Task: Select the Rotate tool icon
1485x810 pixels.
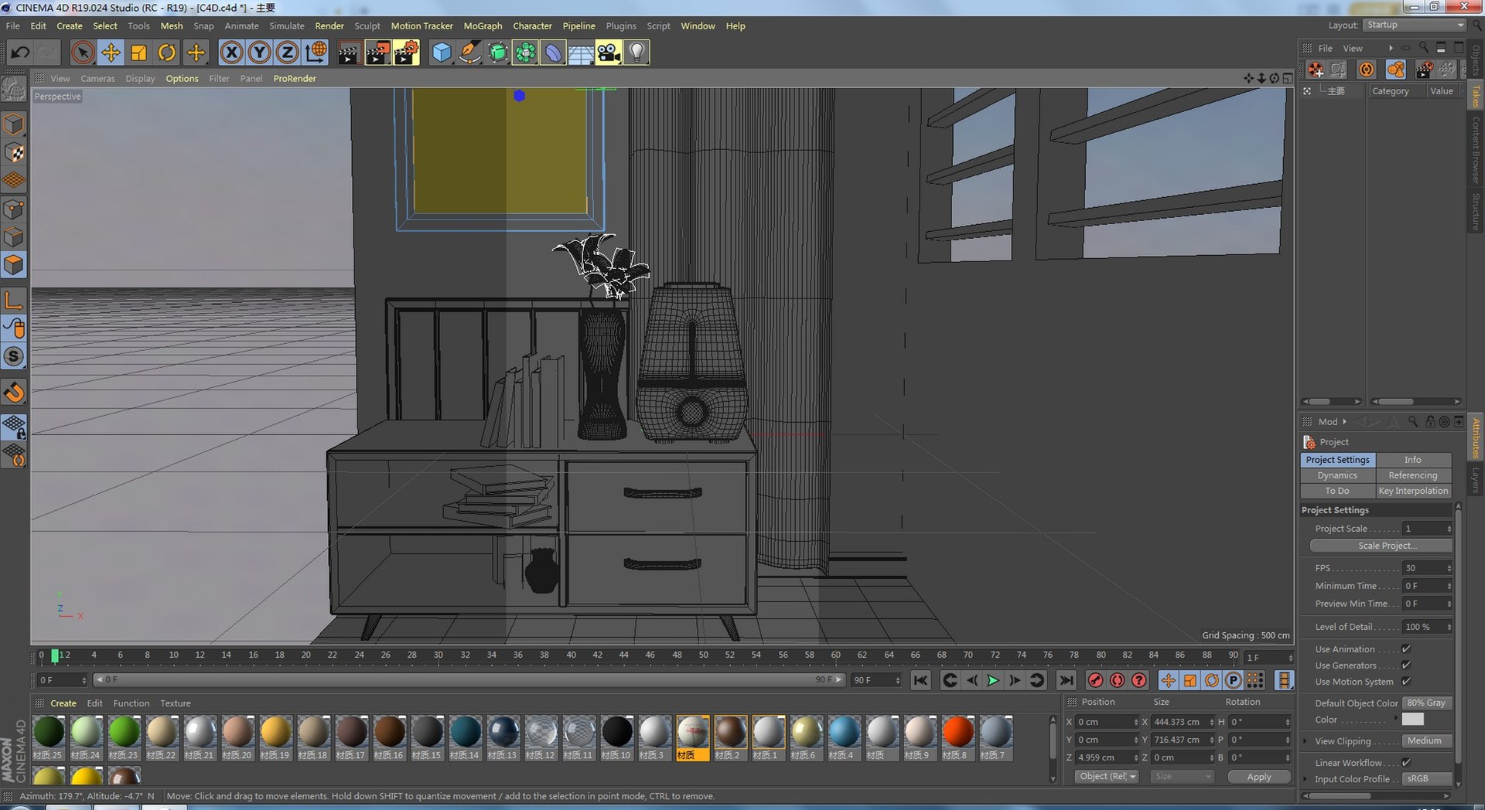Action: point(166,53)
